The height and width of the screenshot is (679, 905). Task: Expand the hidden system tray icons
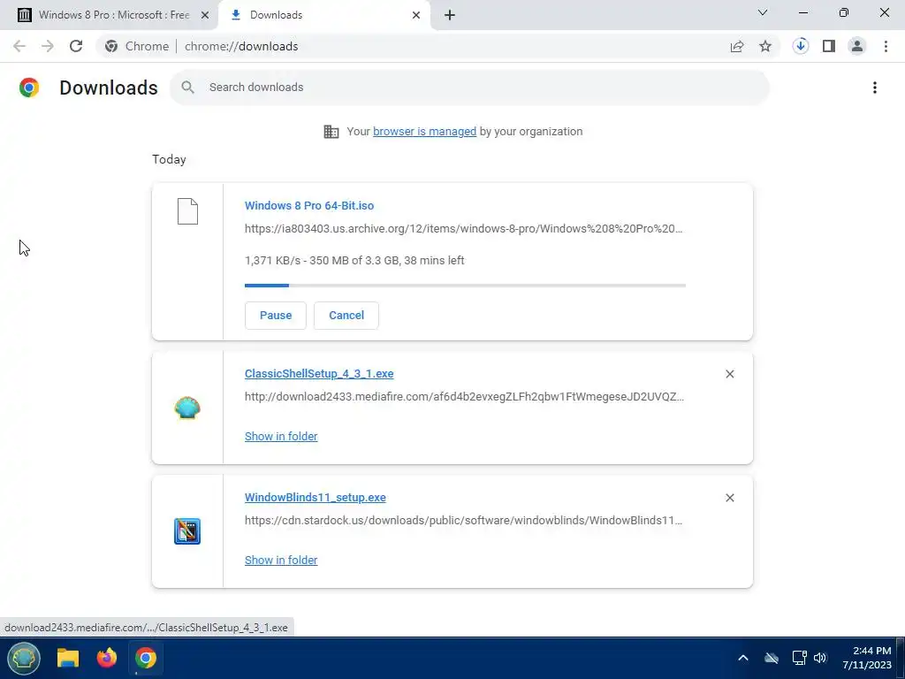[x=743, y=658]
